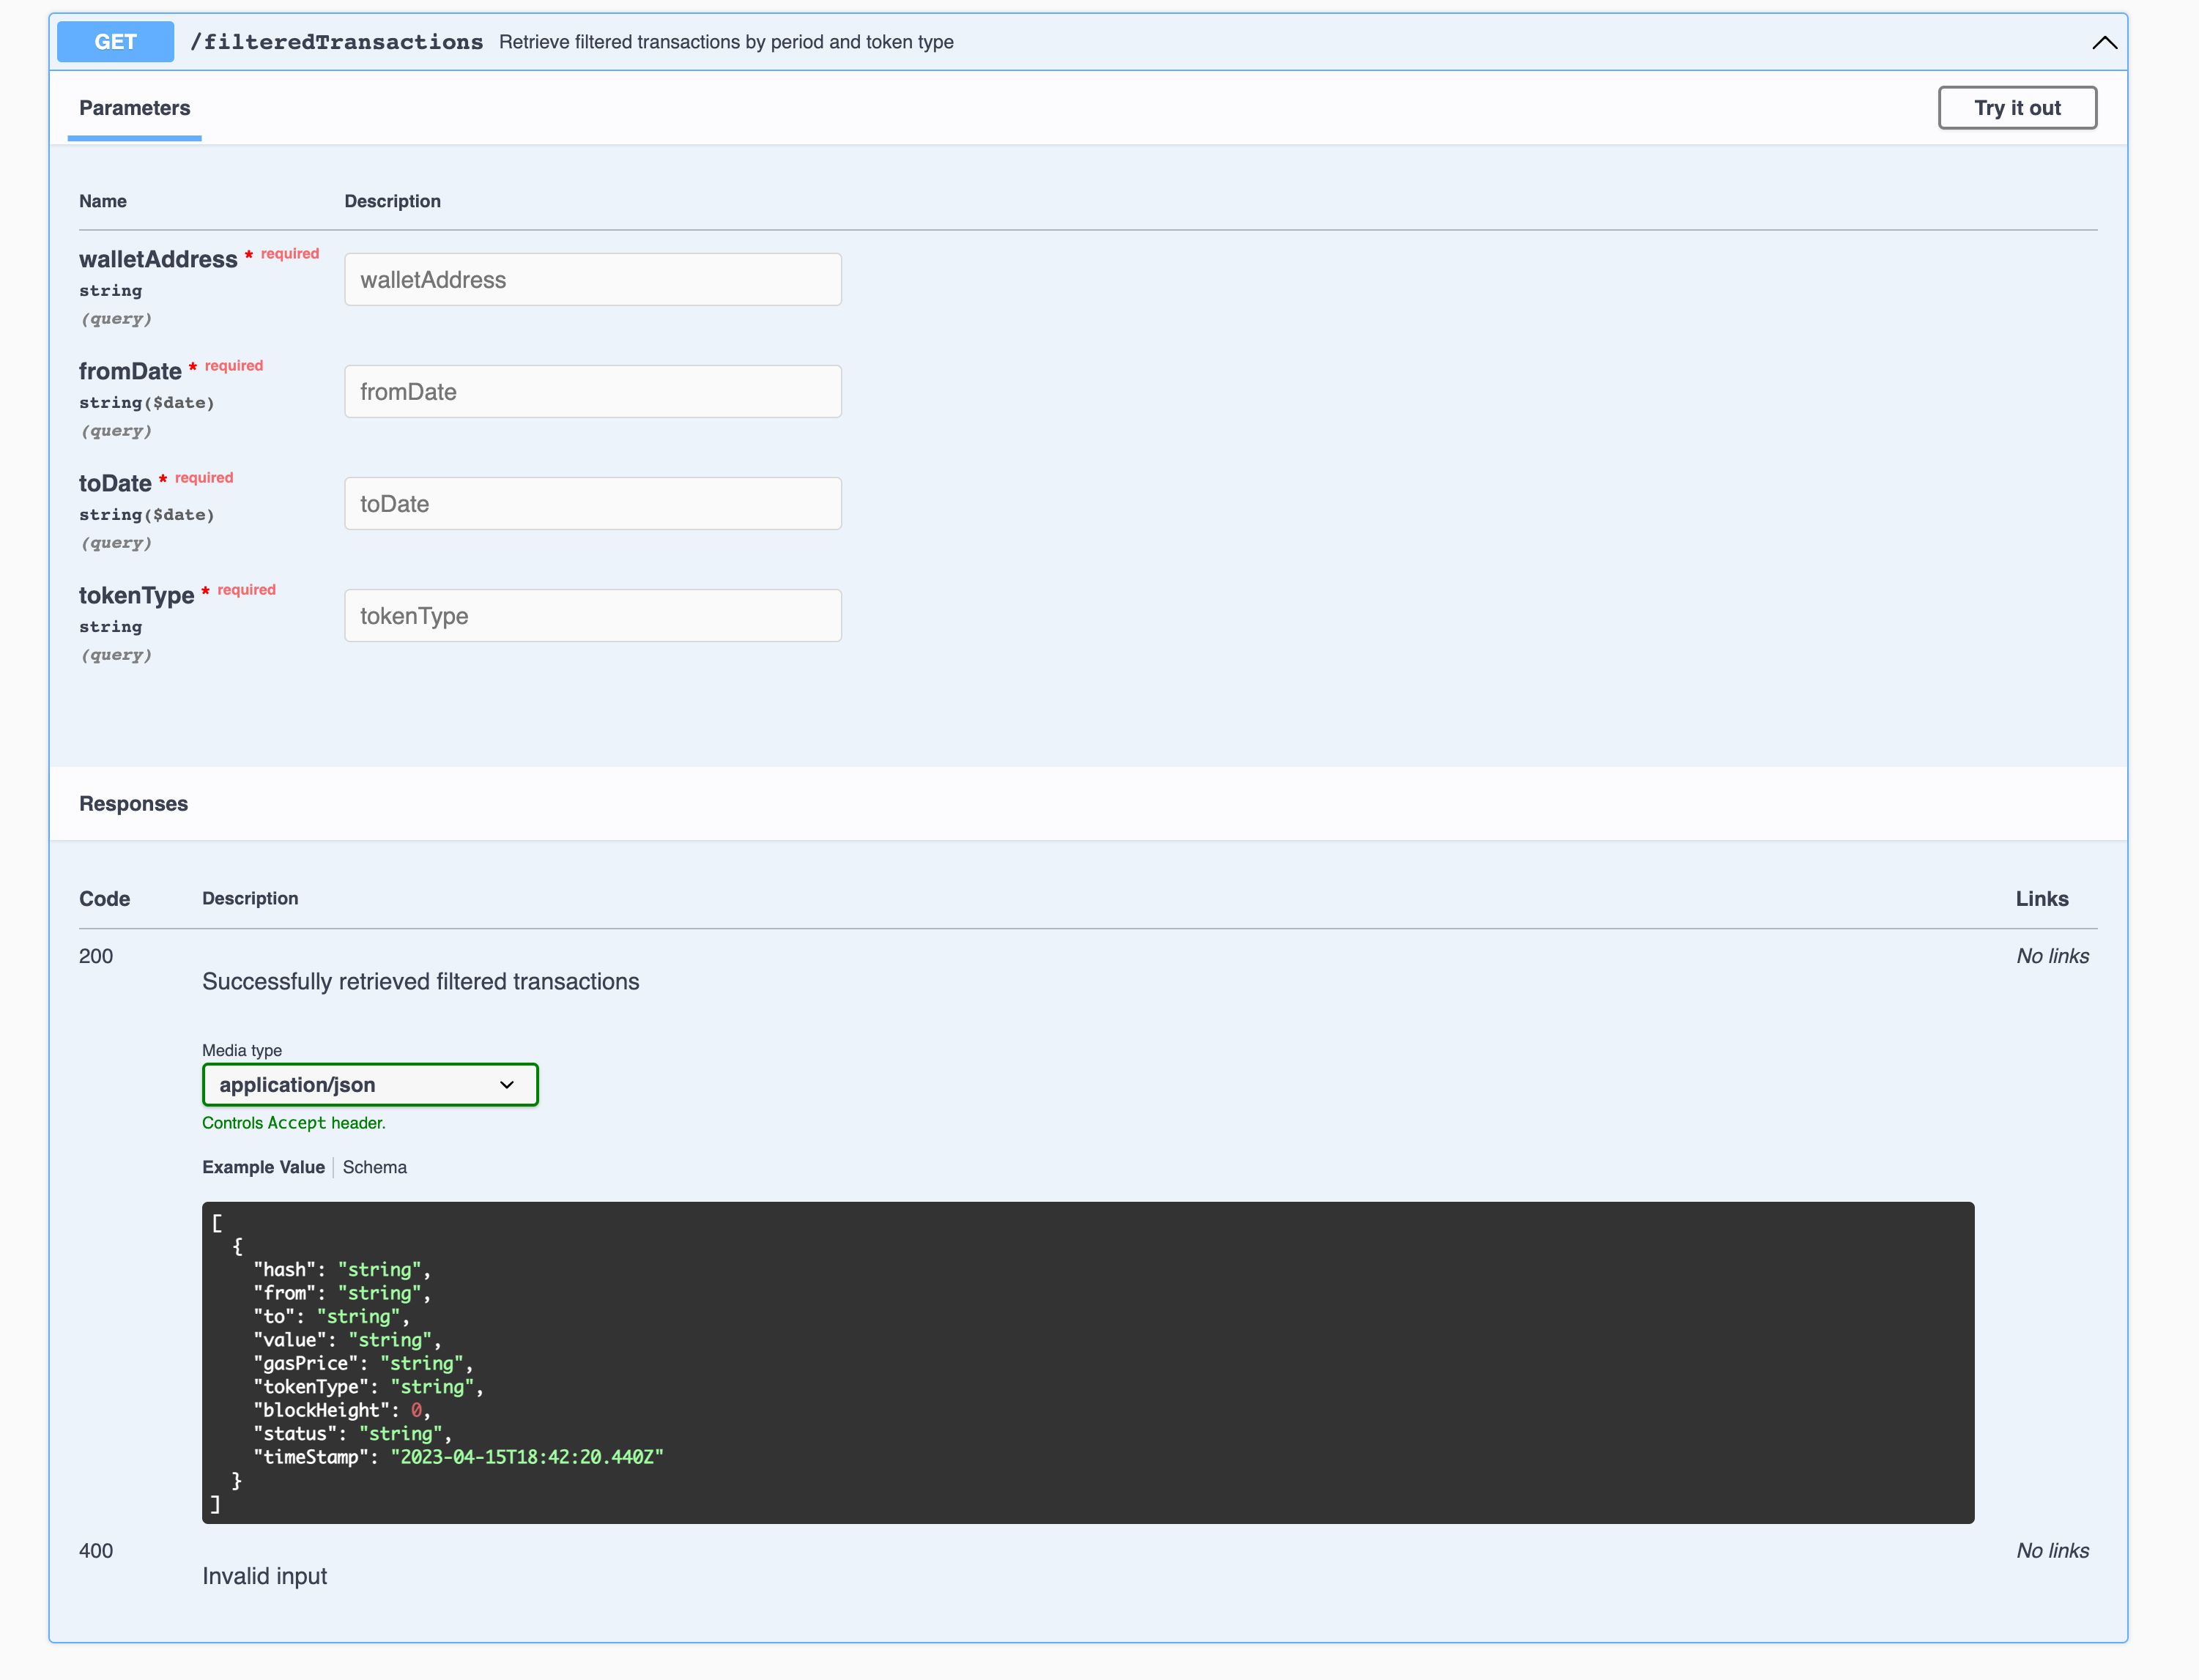2199x1680 pixels.
Task: Click the Try it out button
Action: (2017, 108)
